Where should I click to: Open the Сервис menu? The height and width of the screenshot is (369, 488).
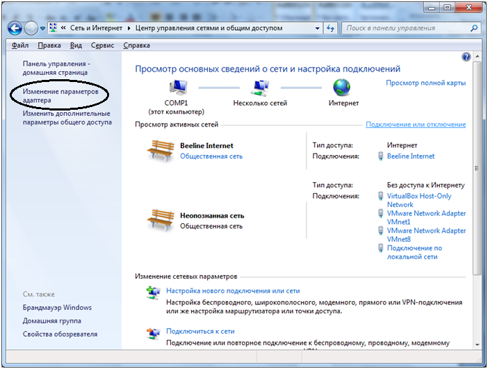click(x=103, y=45)
